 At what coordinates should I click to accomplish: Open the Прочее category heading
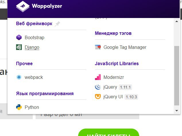pyautogui.click(x=24, y=63)
